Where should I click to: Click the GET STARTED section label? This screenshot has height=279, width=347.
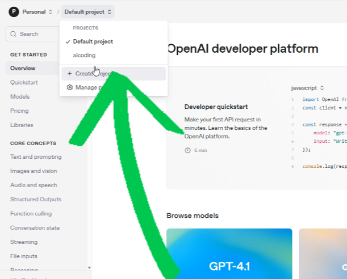point(28,54)
